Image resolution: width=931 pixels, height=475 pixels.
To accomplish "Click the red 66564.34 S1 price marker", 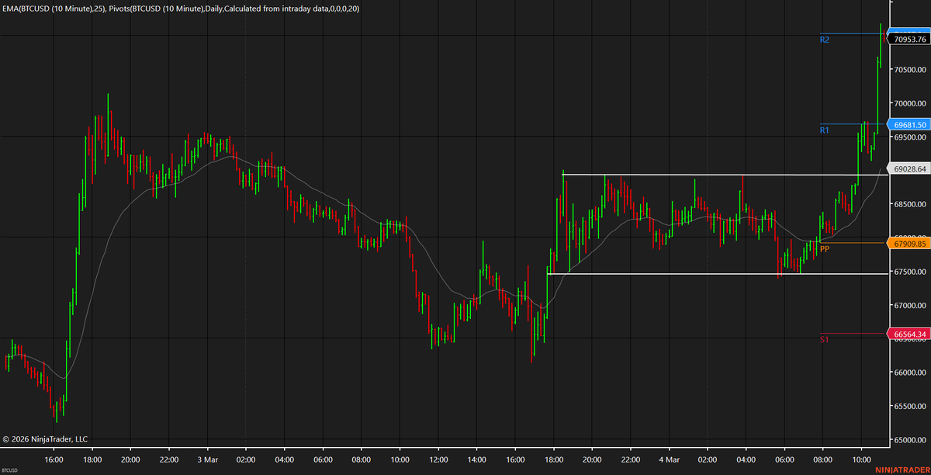I will [x=908, y=335].
